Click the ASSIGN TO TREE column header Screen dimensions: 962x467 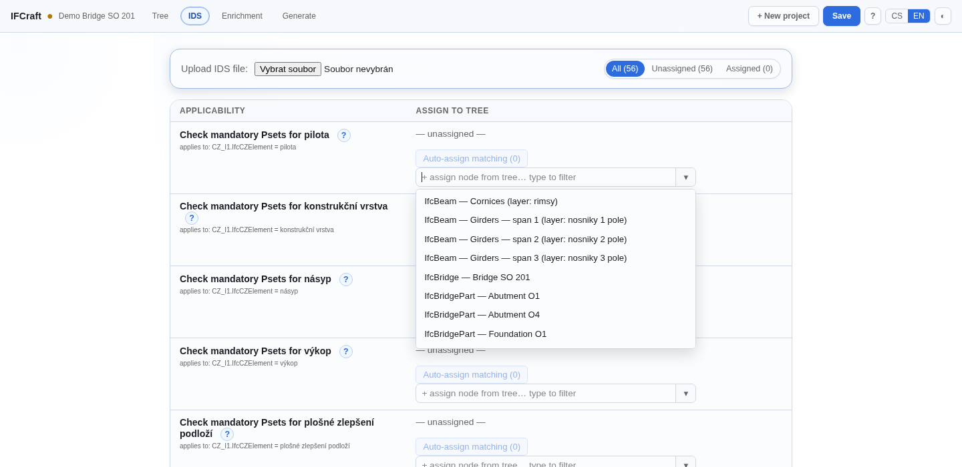[x=452, y=111]
